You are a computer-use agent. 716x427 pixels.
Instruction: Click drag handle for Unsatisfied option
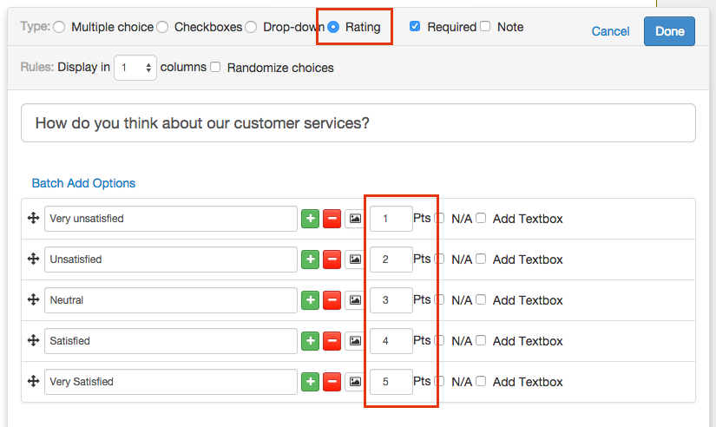(x=34, y=259)
